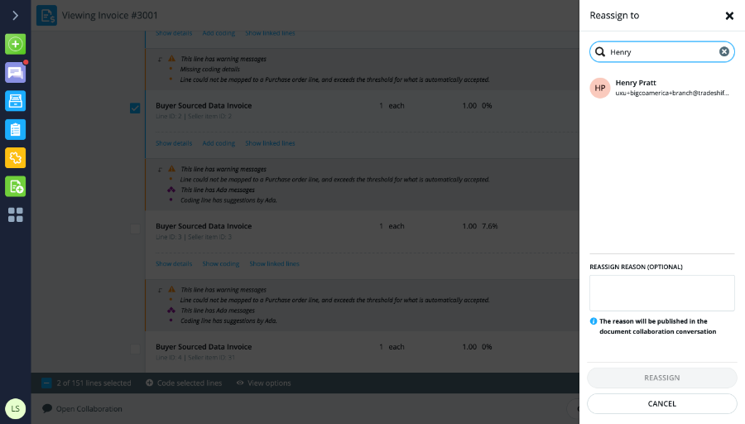This screenshot has height=424, width=745.
Task: Click the Reassign Reason text area
Action: pos(662,293)
